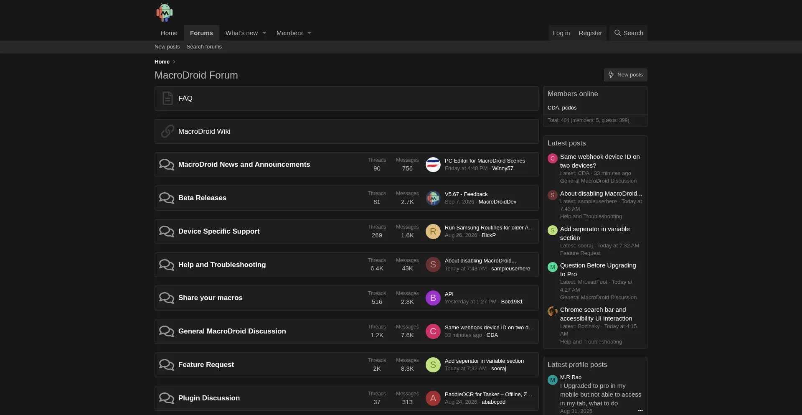
Task: Click Winny57's avatar in the News row
Action: tap(433, 165)
